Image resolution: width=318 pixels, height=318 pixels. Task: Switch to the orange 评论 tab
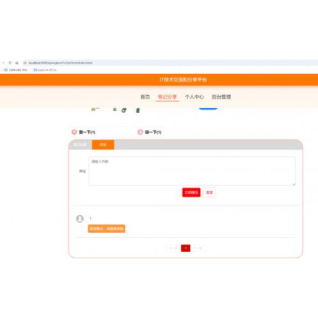pyautogui.click(x=103, y=144)
